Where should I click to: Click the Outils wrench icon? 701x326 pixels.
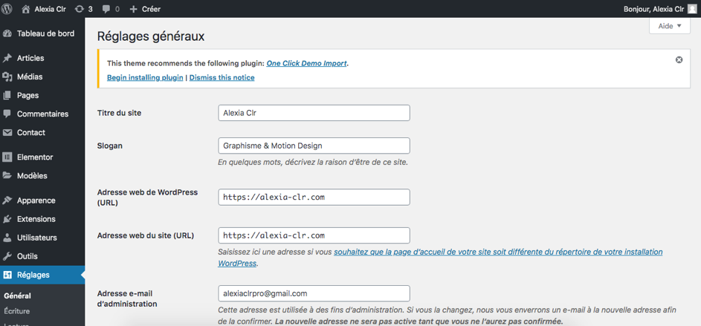pos(7,256)
